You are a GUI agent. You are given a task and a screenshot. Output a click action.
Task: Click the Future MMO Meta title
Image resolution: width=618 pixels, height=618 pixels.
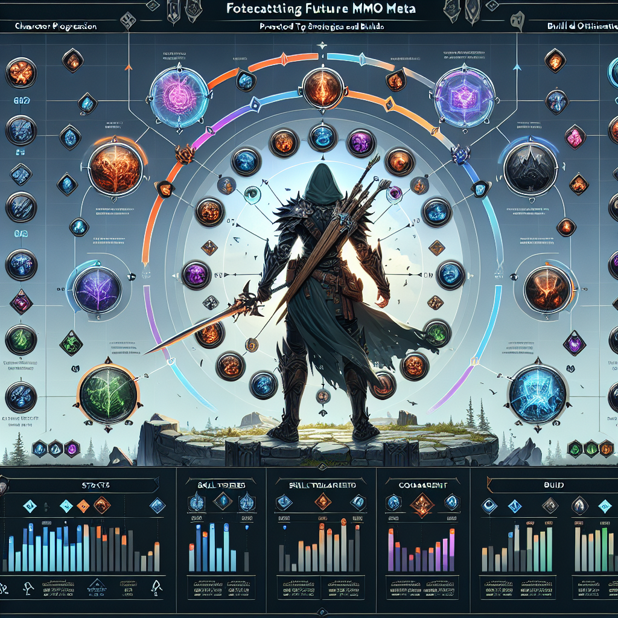coord(322,8)
